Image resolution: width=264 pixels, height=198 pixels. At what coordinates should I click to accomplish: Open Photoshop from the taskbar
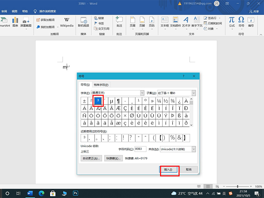75,193
